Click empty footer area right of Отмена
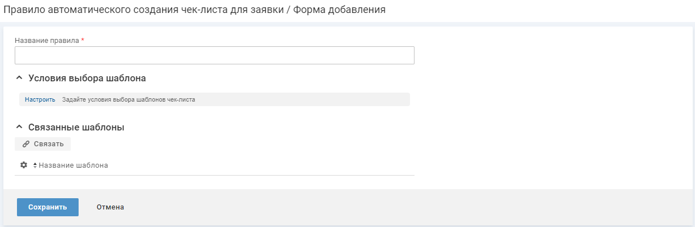Screen dimensions: 695x227 tap(396, 207)
